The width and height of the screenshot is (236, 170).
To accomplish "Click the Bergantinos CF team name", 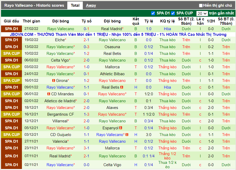I will (x=61, y=114).
